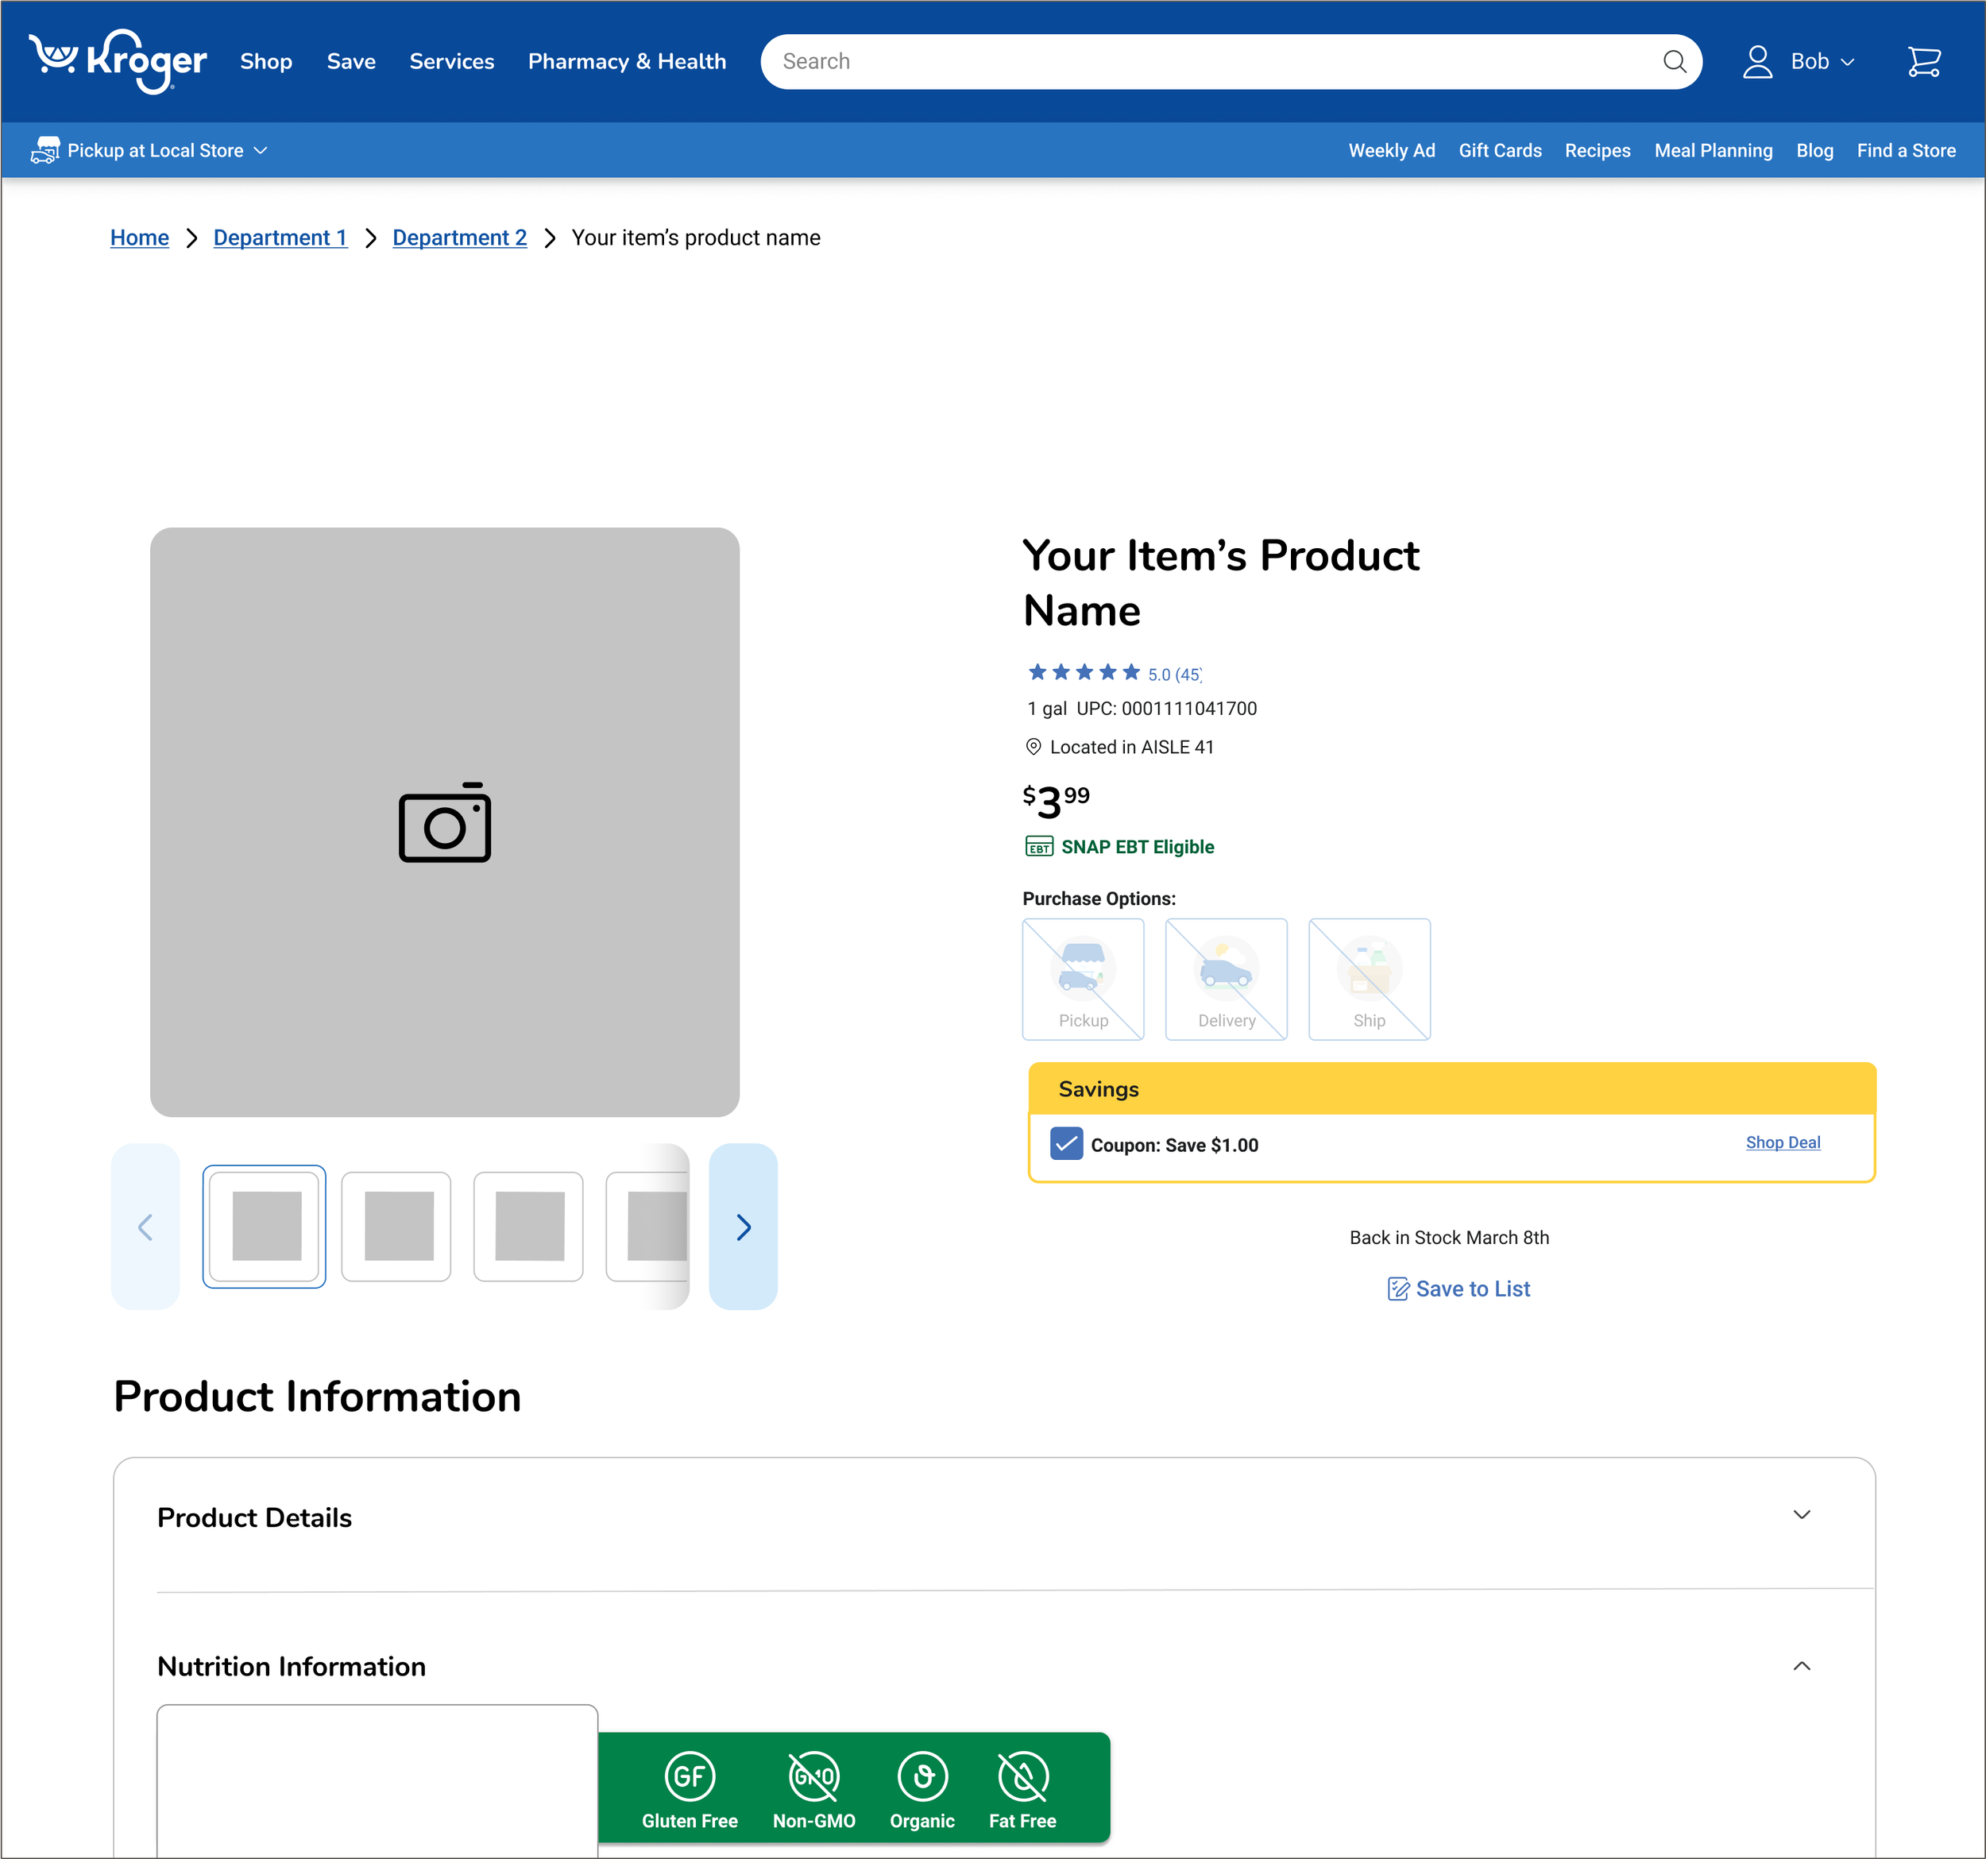Click the search magnifier icon
This screenshot has width=1986, height=1859.
coord(1675,62)
